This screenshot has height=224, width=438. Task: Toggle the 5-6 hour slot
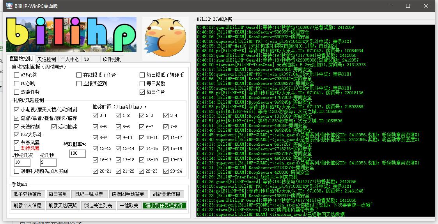click(x=119, y=127)
